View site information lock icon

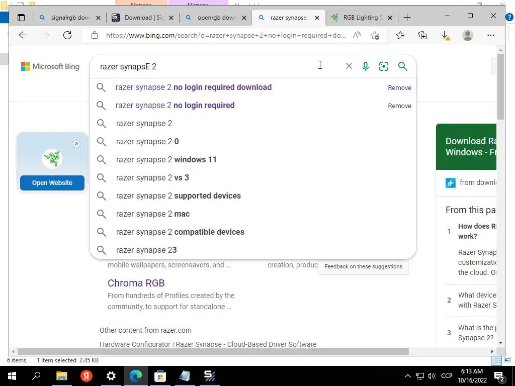95,35
